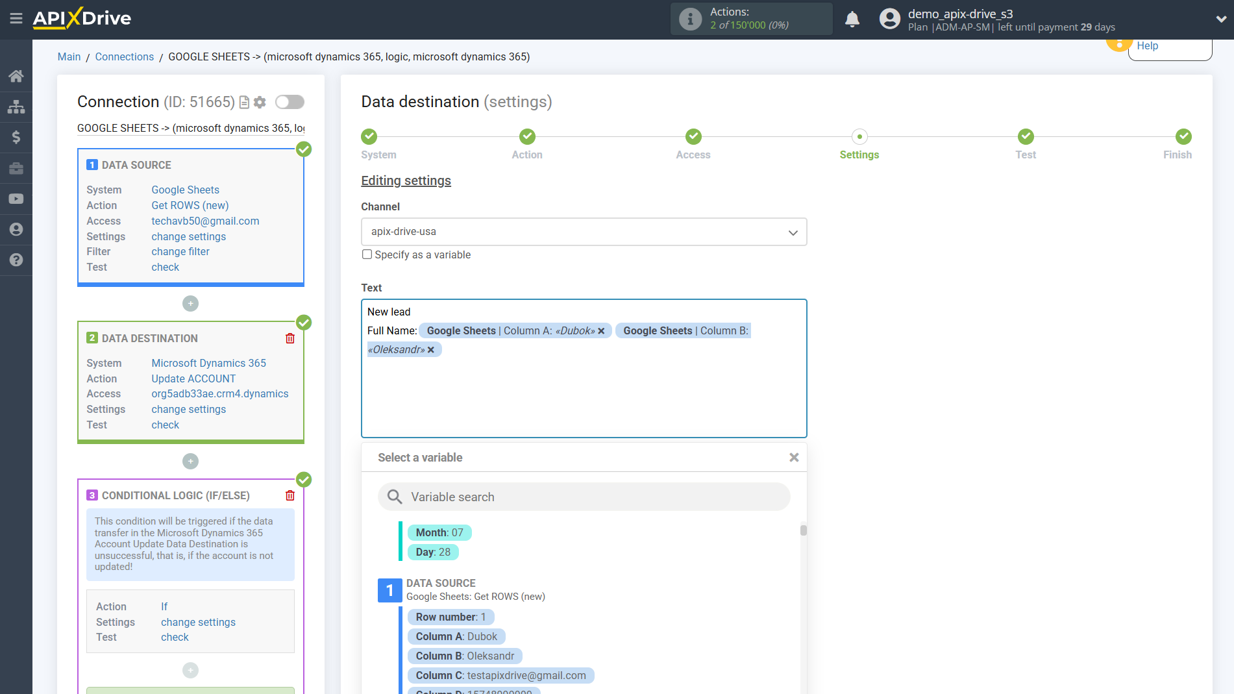This screenshot has height=694, width=1234.
Task: Open Home in the sidebar
Action: coord(16,76)
